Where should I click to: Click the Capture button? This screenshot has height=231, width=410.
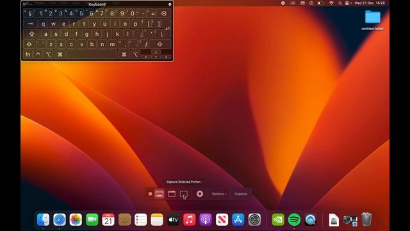click(241, 194)
